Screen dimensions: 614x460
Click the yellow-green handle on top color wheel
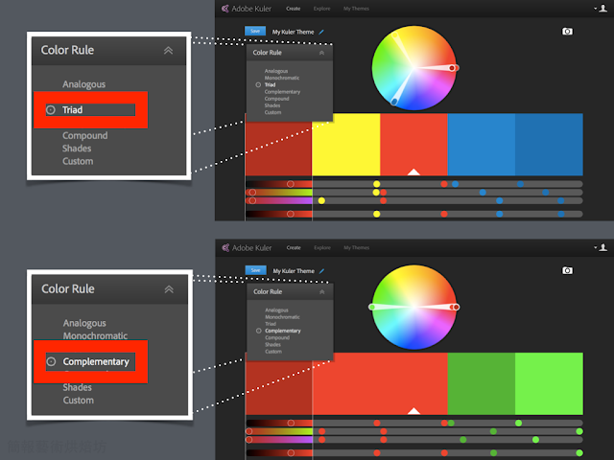coord(394,35)
